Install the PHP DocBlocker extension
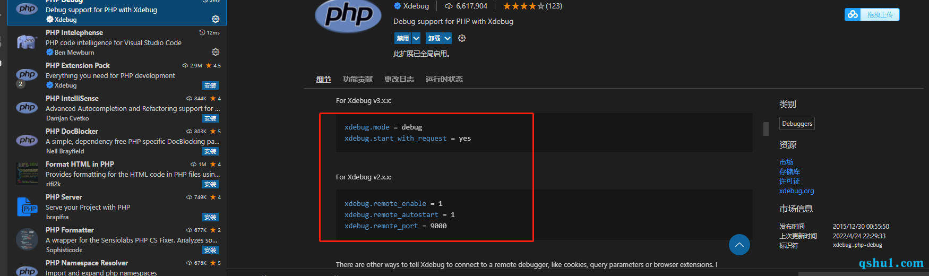 point(210,151)
